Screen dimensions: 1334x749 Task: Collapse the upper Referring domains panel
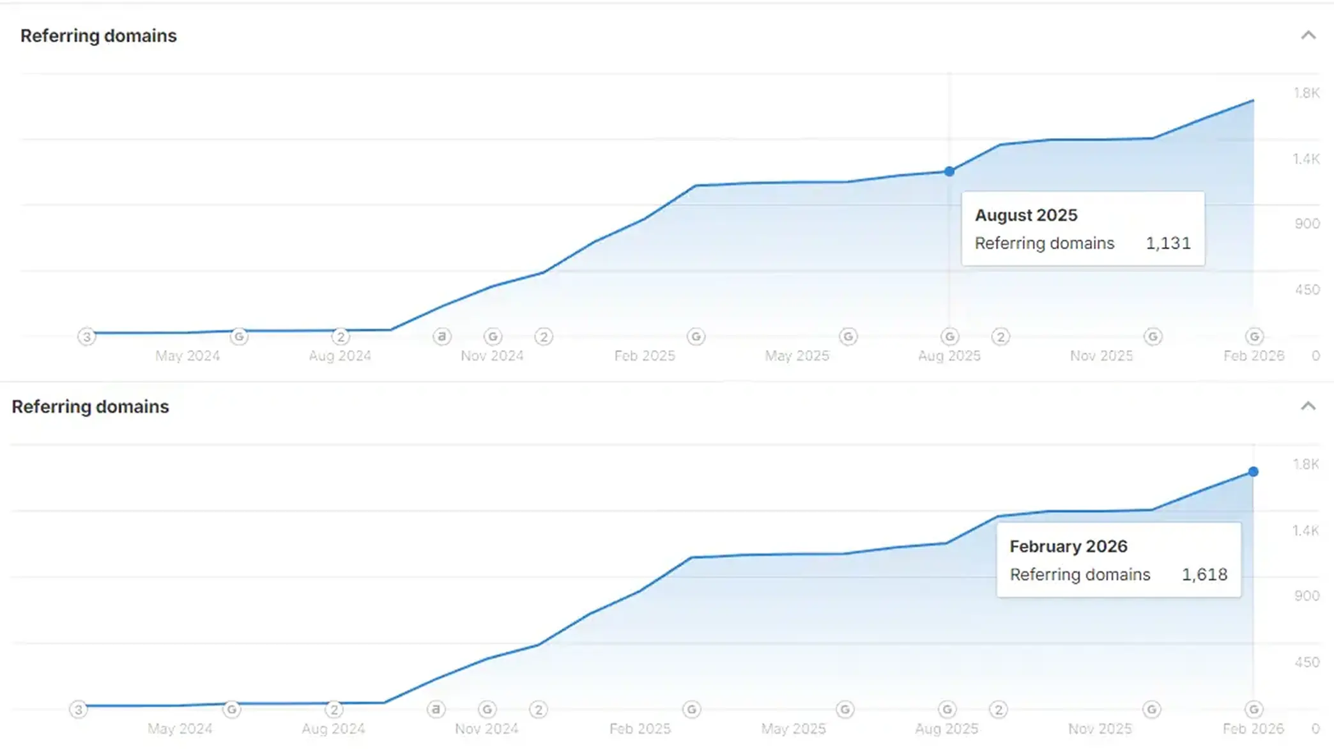(1308, 35)
